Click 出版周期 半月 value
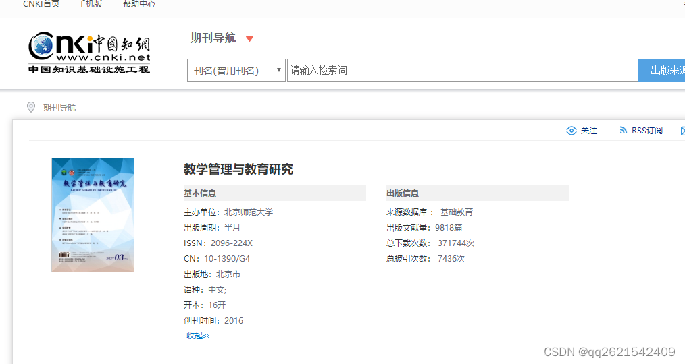 232,228
